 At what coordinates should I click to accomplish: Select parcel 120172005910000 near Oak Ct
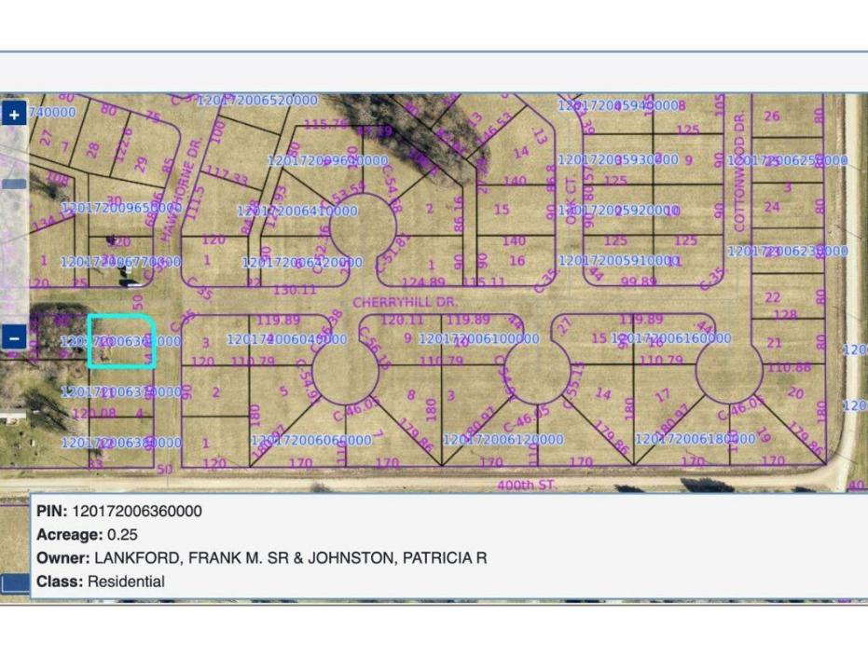(618, 261)
